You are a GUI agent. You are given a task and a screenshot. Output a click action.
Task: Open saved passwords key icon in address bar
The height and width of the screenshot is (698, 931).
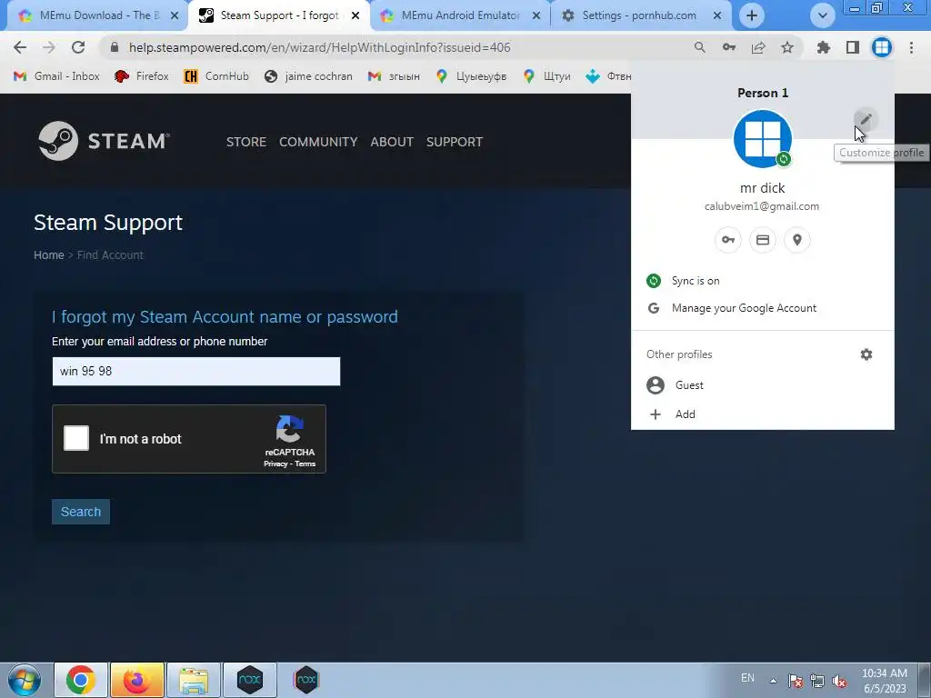pyautogui.click(x=729, y=47)
